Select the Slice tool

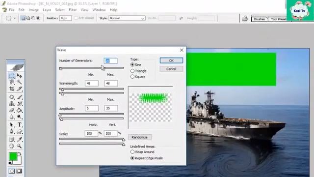pos(19,88)
